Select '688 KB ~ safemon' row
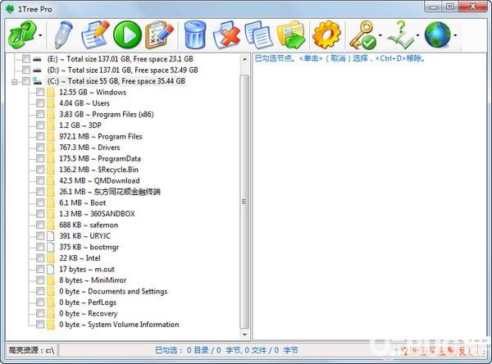 [x=89, y=225]
